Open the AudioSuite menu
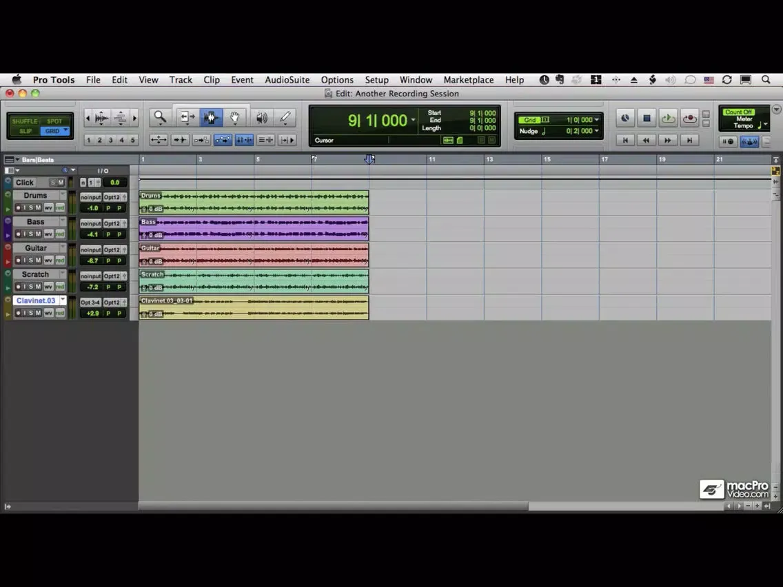The image size is (783, 587). 287,80
